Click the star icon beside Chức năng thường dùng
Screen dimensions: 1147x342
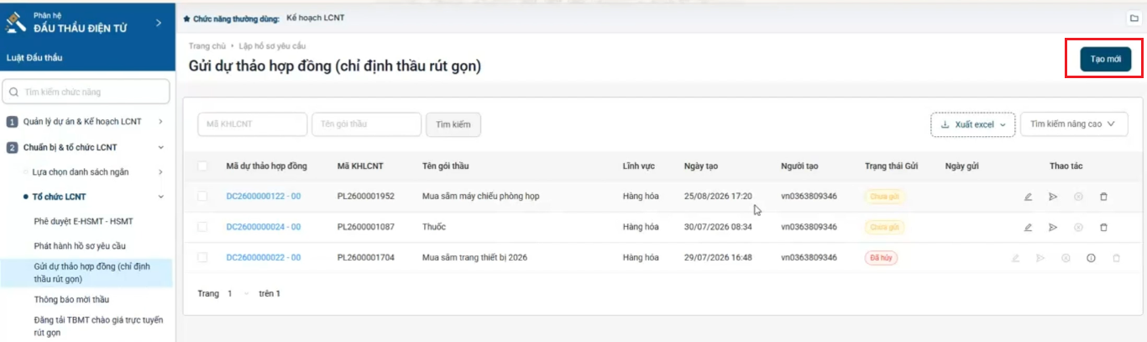tap(186, 18)
